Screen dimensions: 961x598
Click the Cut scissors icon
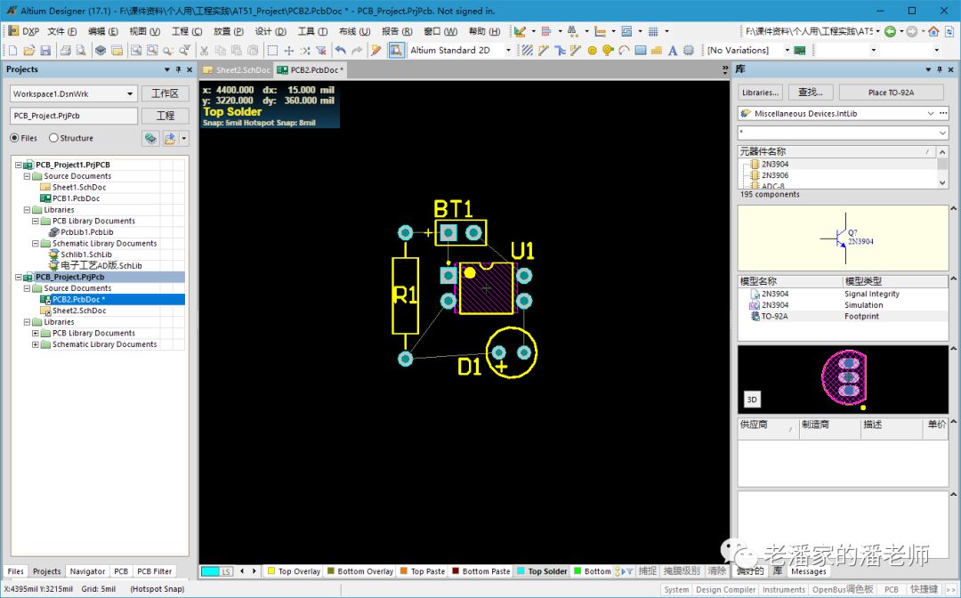point(205,51)
